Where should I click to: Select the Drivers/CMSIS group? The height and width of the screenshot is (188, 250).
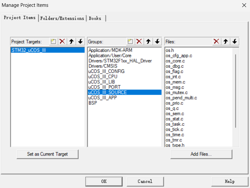(x=125, y=66)
